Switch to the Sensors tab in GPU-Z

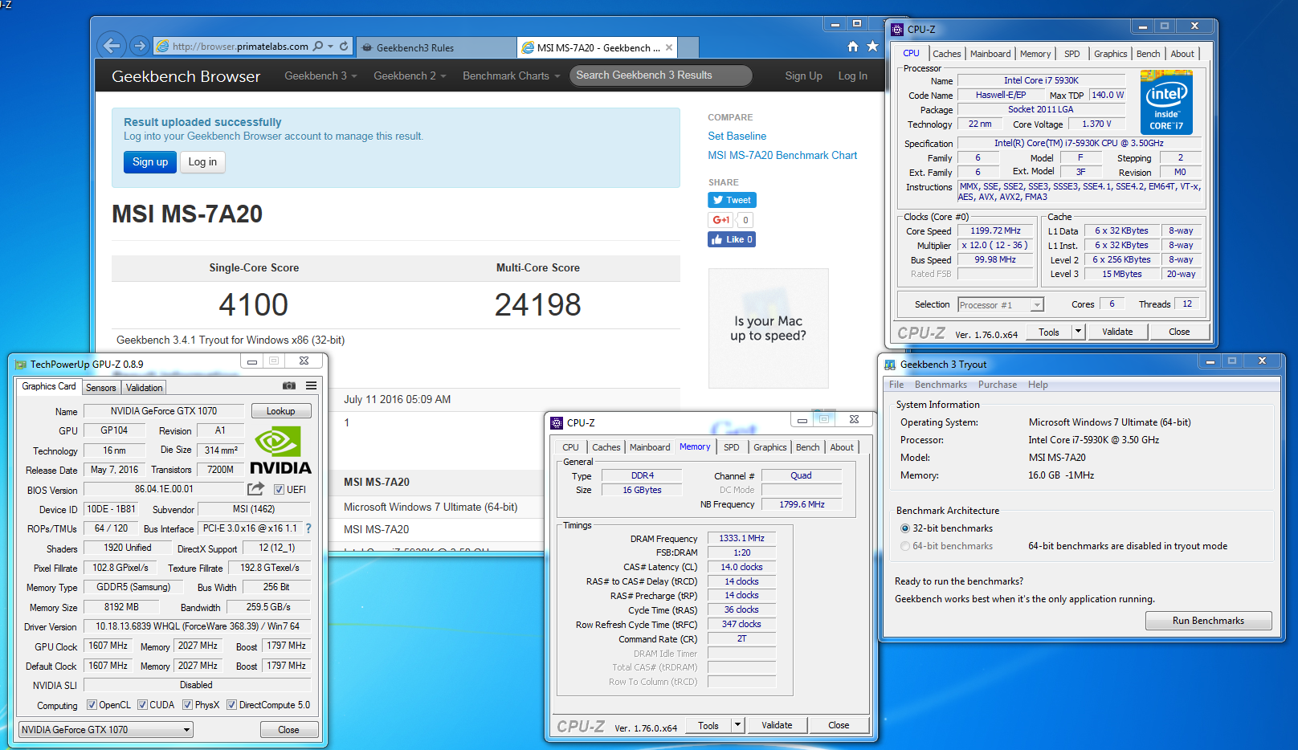(101, 387)
